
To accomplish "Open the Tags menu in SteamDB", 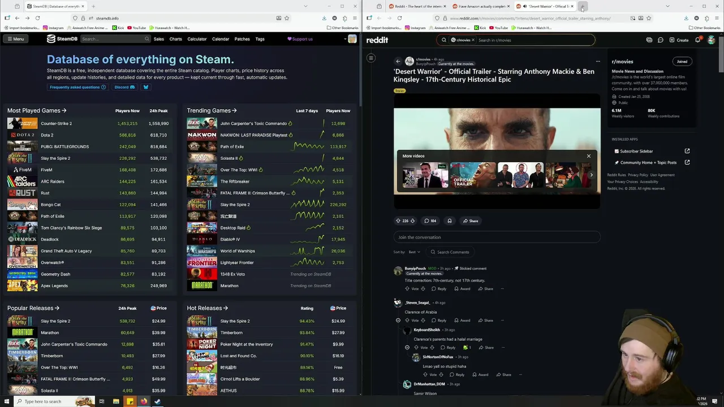I will click(260, 39).
